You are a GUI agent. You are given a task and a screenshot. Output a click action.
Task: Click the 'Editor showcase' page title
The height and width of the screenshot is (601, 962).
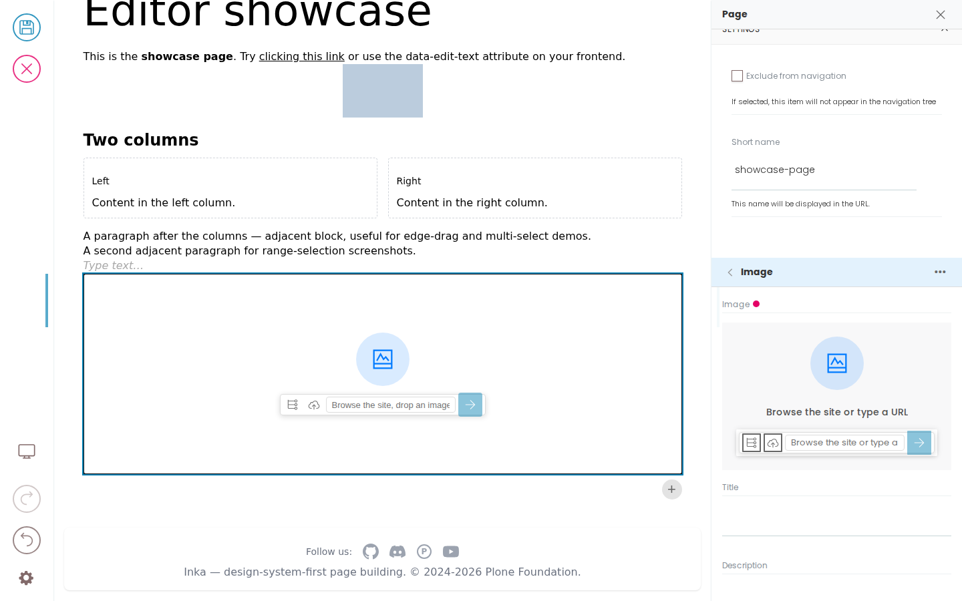tap(258, 13)
